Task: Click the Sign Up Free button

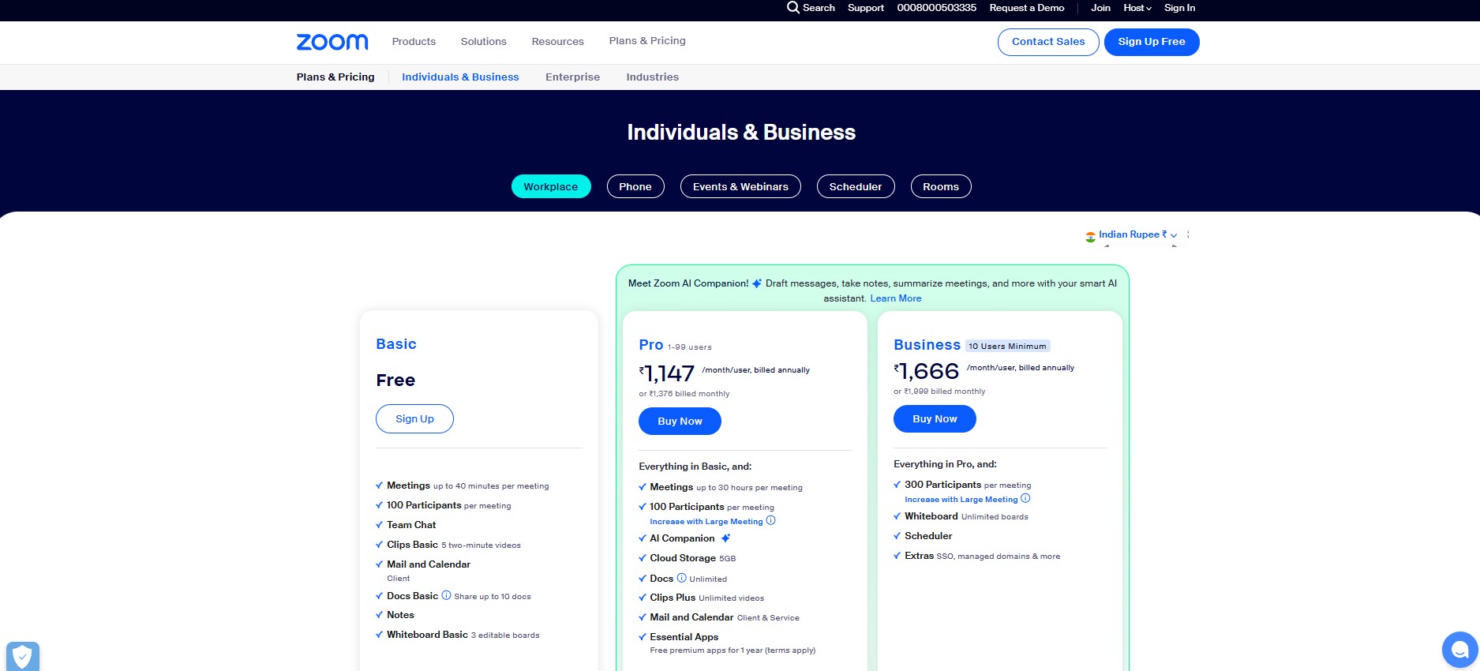Action: pyautogui.click(x=1152, y=42)
